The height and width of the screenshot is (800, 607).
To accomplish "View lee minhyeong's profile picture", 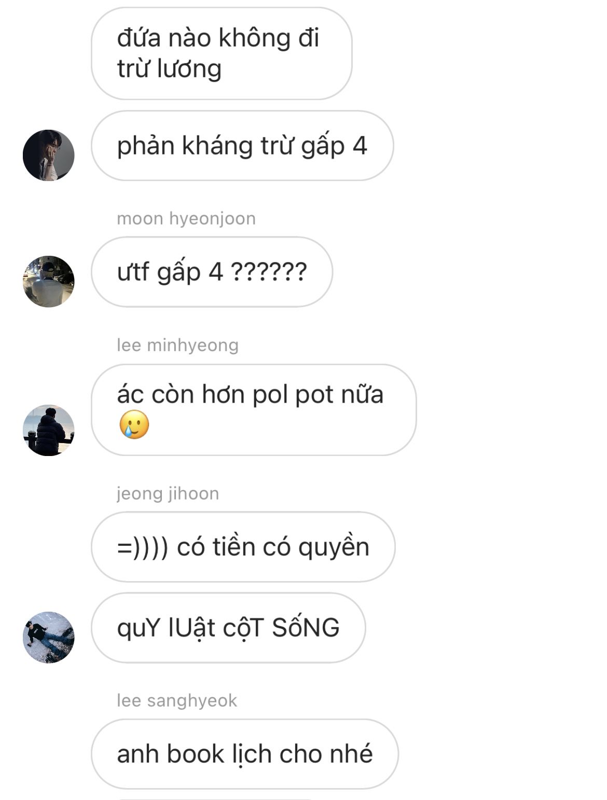I will pos(49,430).
